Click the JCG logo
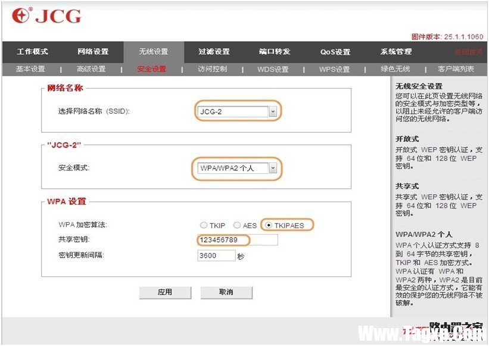The width and height of the screenshot is (489, 346). (46, 15)
